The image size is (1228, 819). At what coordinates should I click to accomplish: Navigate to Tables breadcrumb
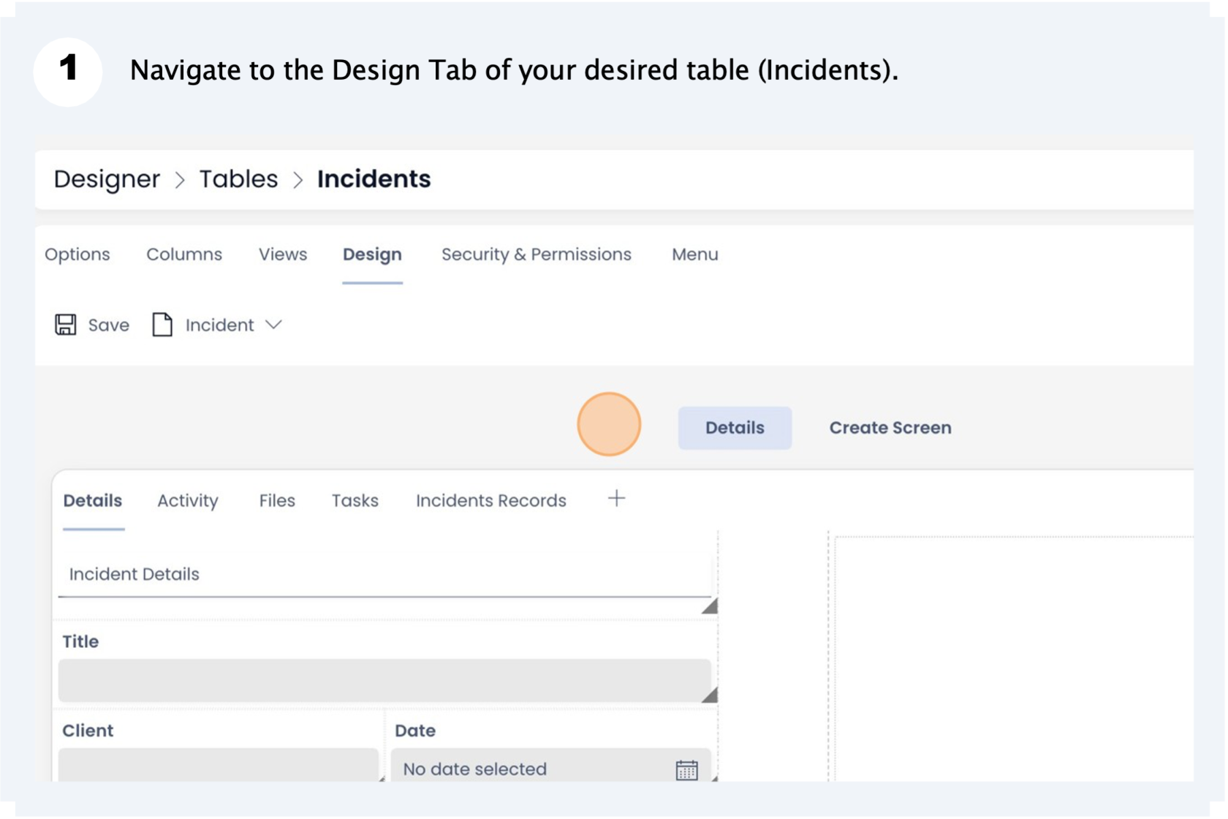(239, 179)
